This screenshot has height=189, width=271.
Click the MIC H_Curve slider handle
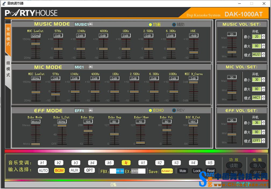click(193, 82)
